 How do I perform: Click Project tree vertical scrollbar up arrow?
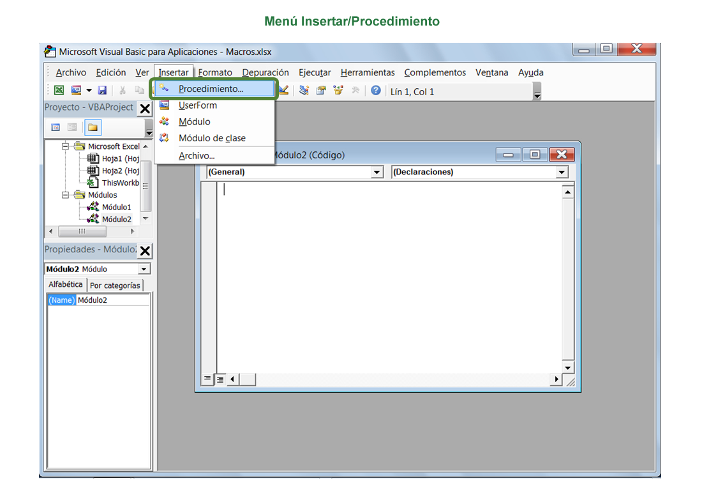146,146
